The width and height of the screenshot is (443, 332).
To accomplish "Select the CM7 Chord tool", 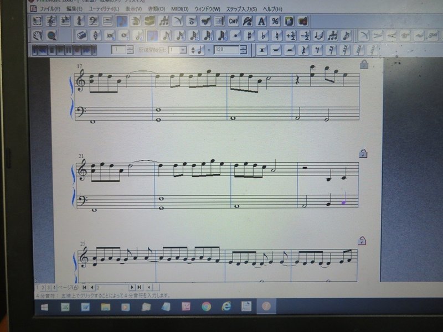I will coord(233,21).
